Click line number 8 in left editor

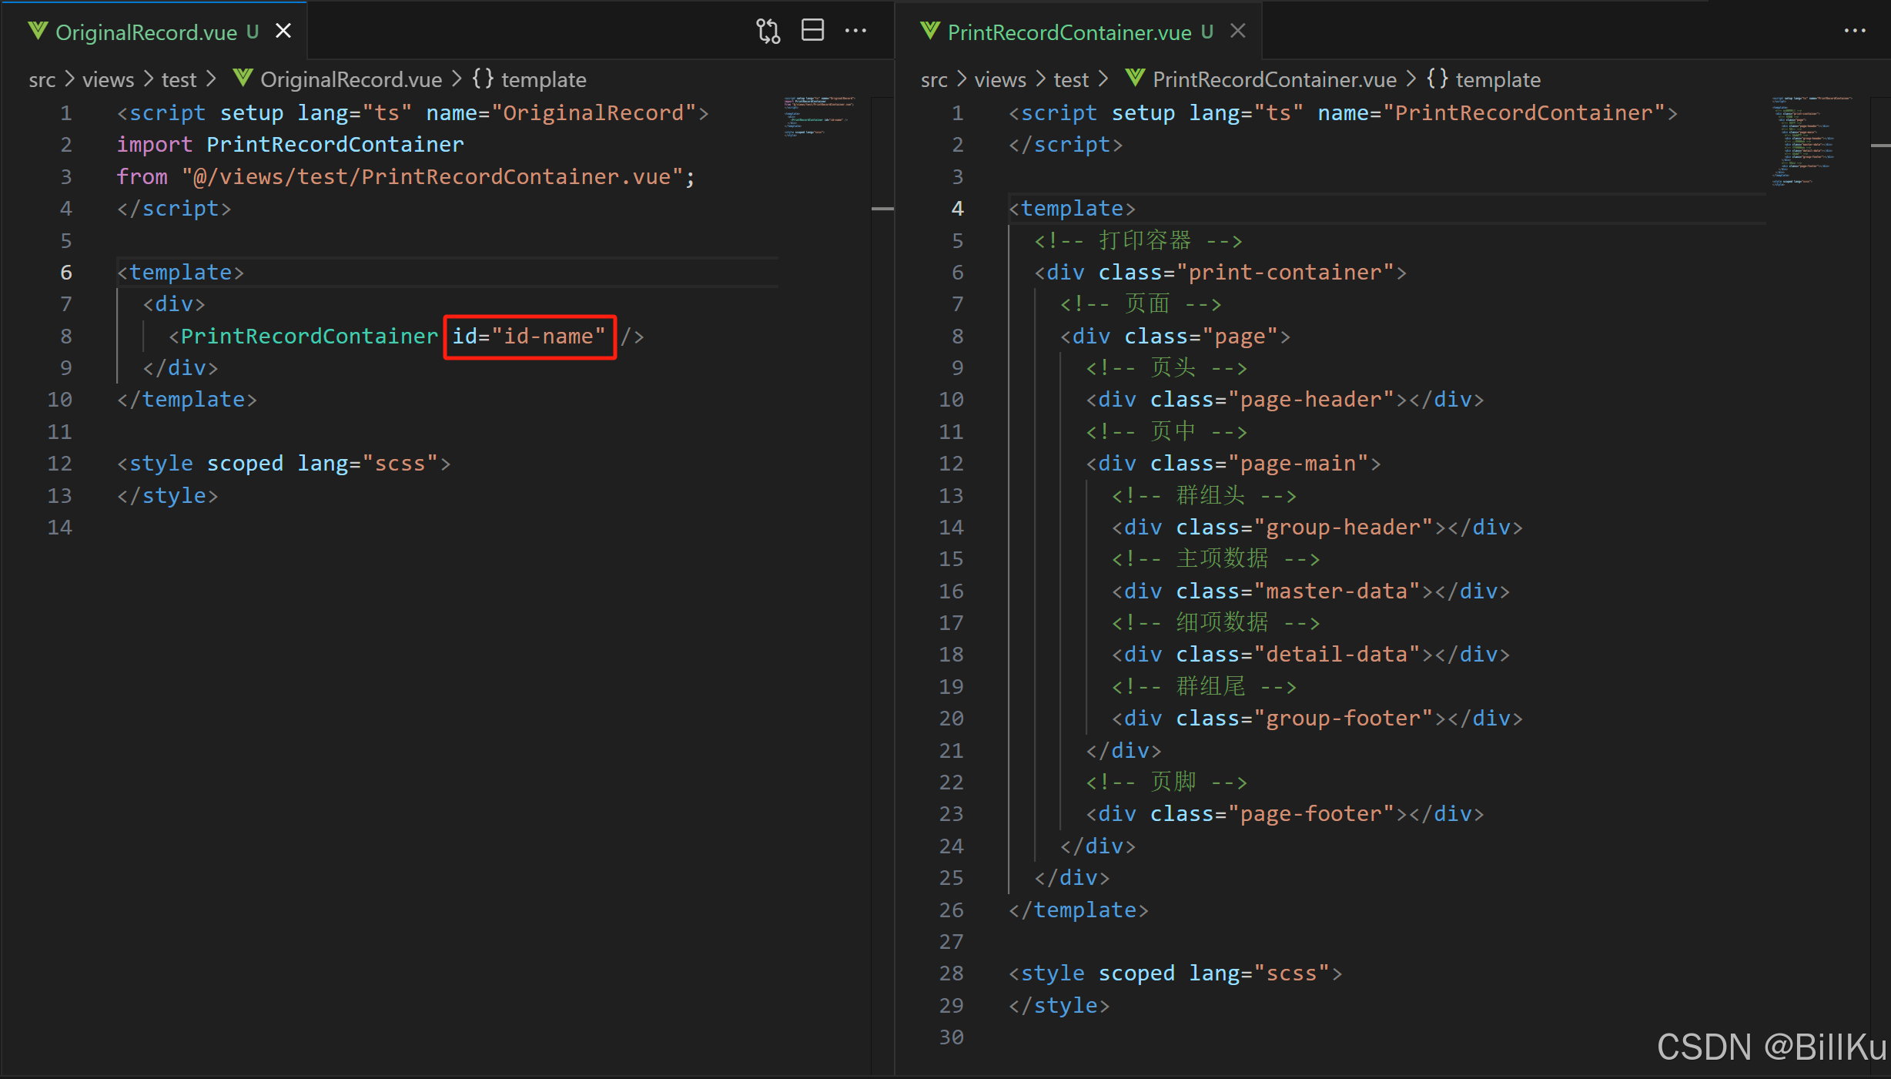click(x=66, y=337)
